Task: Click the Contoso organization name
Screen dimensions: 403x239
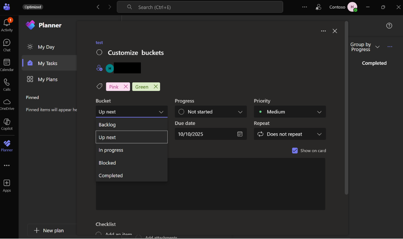Action: pos(337,7)
